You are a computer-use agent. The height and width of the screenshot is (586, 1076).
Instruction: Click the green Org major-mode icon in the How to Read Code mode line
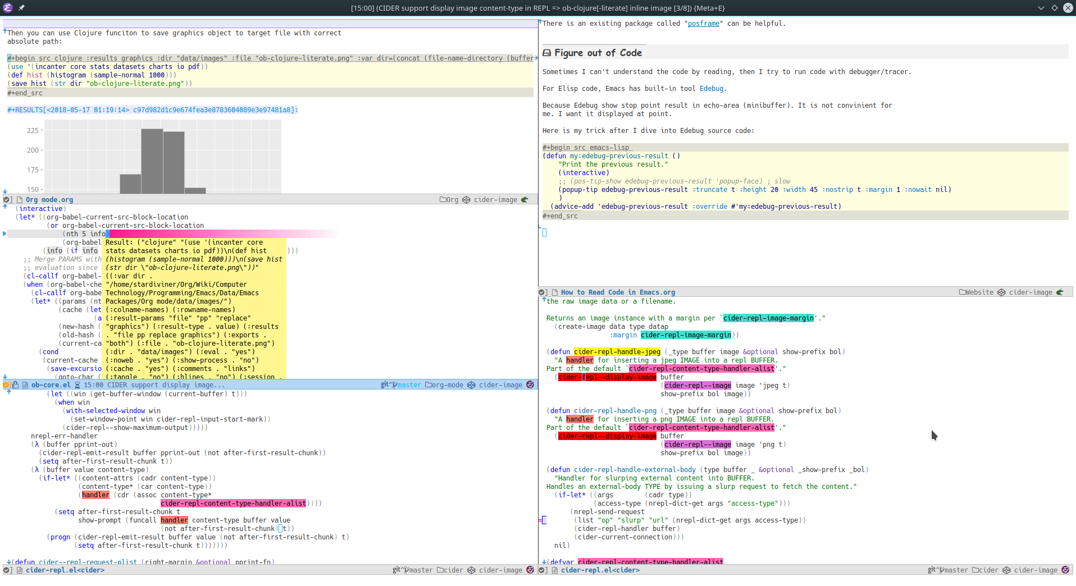point(1060,292)
